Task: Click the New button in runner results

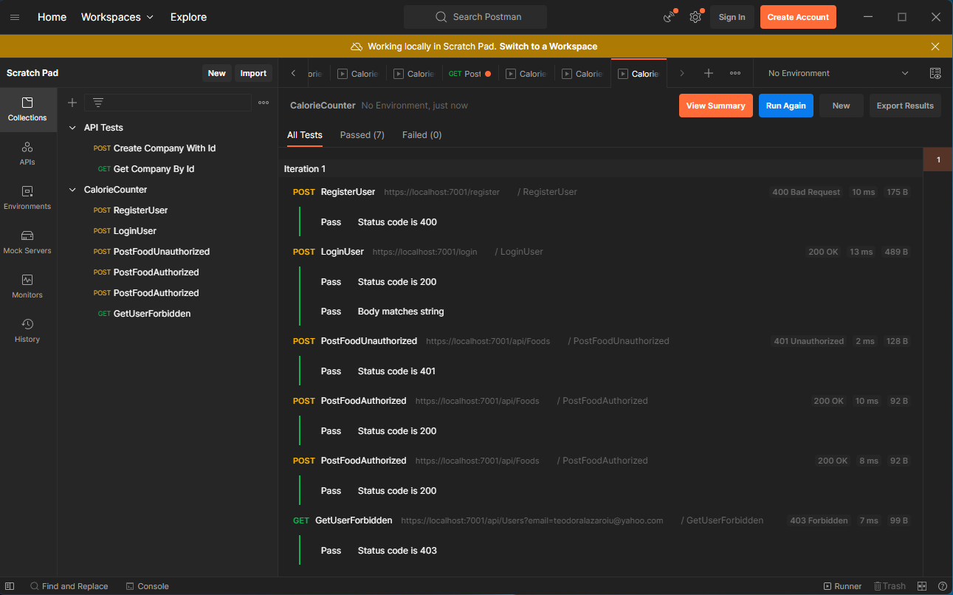Action: pyautogui.click(x=842, y=106)
